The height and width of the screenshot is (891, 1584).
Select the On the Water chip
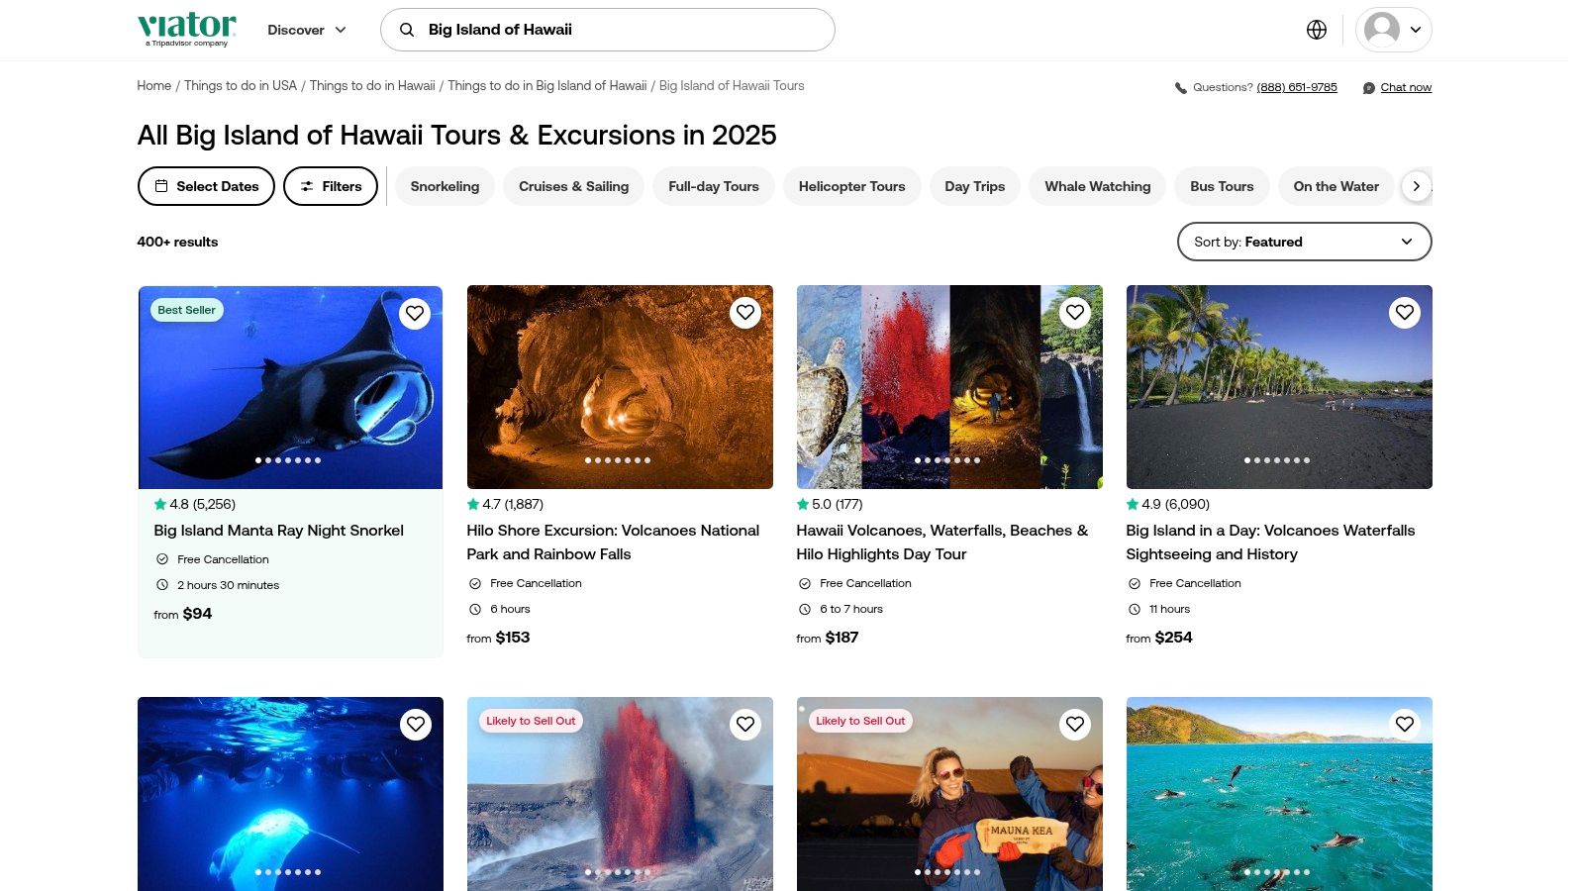click(x=1336, y=186)
